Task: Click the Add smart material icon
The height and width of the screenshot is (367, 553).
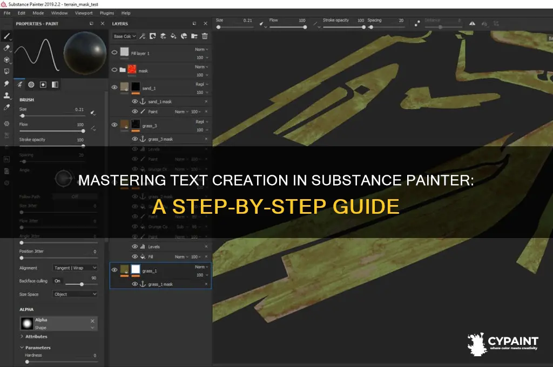Action: [184, 36]
